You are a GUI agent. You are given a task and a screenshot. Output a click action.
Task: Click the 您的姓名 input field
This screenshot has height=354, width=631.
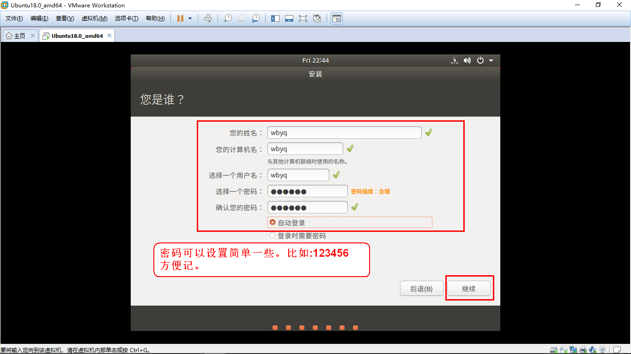(345, 132)
